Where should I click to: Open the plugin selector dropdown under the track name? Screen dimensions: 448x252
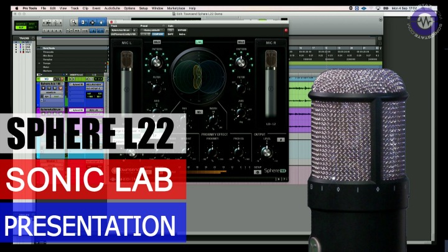point(124,34)
